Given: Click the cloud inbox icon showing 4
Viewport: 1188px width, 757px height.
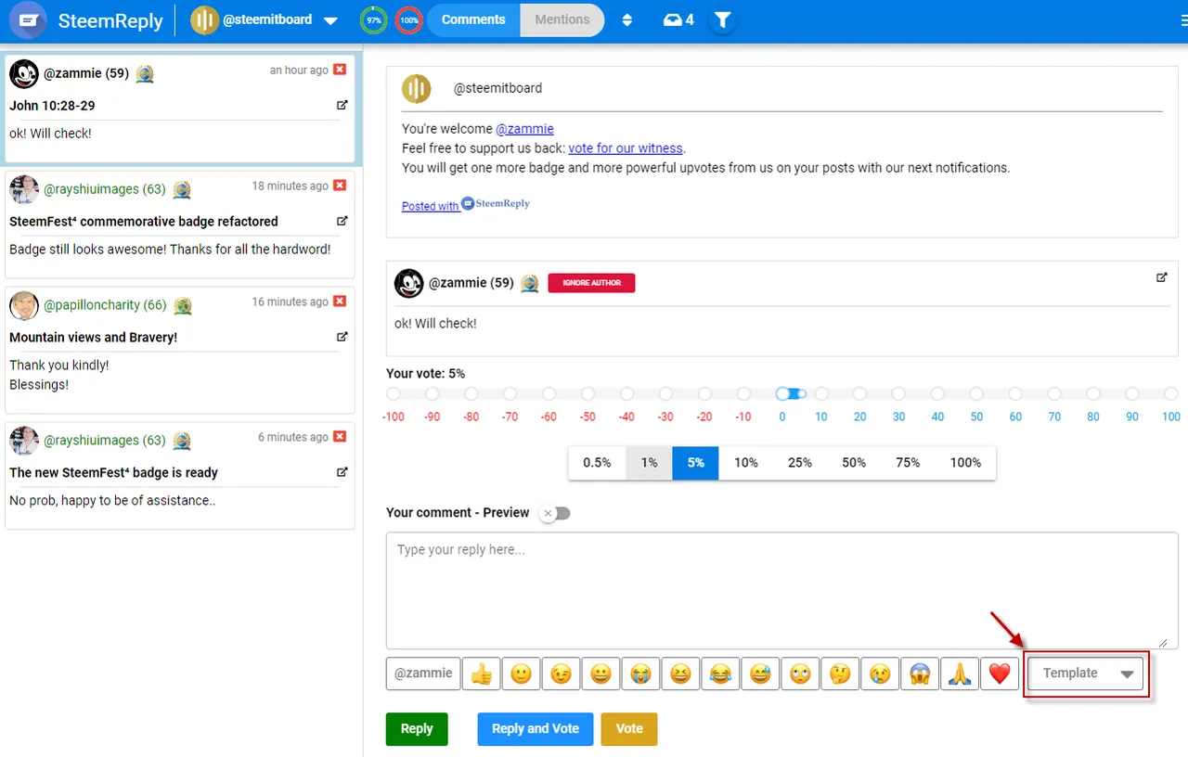Looking at the screenshot, I should [678, 19].
